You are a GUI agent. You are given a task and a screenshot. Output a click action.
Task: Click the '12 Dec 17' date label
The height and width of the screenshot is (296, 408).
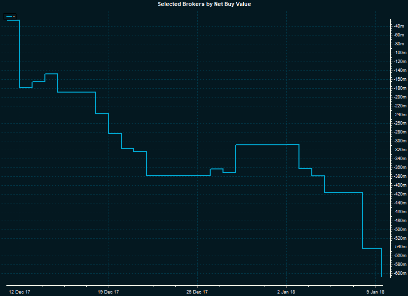tap(20, 292)
